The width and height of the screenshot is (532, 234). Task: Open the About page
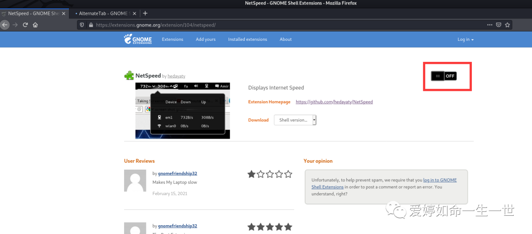point(286,39)
